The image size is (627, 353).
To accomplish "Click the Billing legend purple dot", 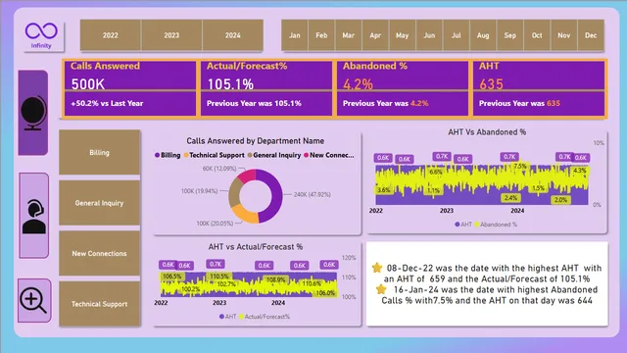I will [x=157, y=155].
